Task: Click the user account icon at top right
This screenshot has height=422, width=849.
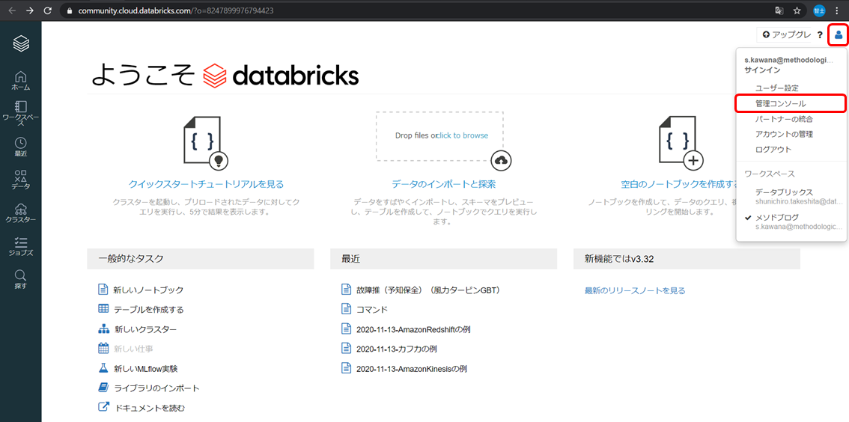Action: [x=839, y=35]
